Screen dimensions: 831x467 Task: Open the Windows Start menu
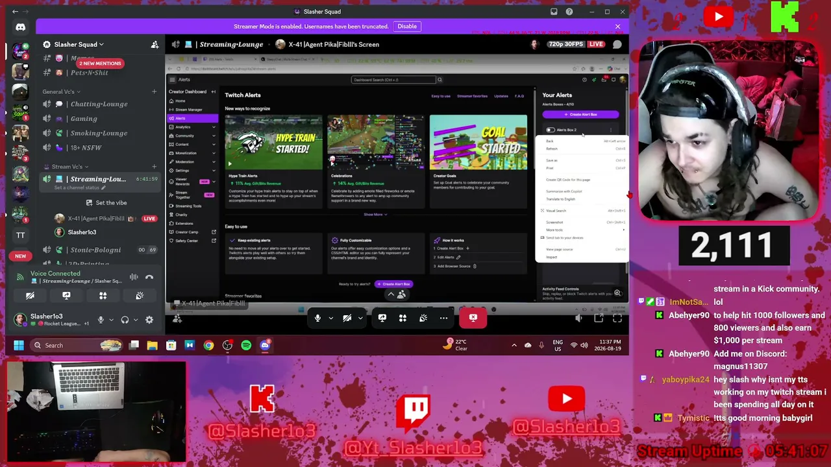pos(18,345)
